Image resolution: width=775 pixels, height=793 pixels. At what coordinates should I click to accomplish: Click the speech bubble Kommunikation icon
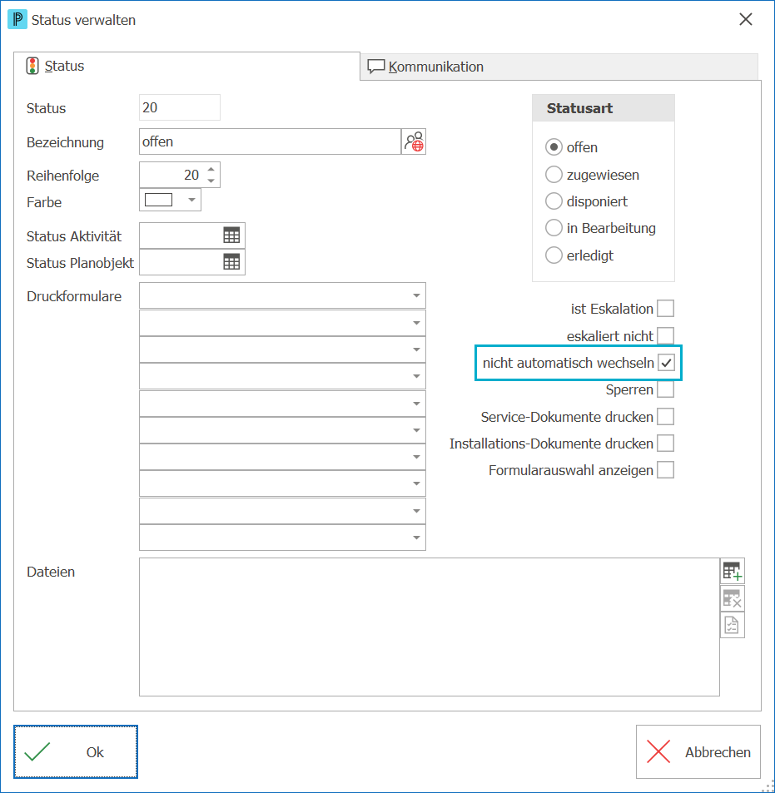[x=376, y=67]
